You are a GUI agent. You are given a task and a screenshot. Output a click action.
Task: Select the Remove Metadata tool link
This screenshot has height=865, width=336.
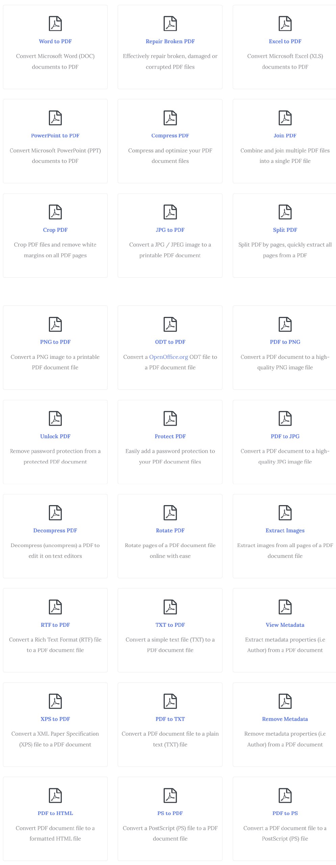(285, 719)
